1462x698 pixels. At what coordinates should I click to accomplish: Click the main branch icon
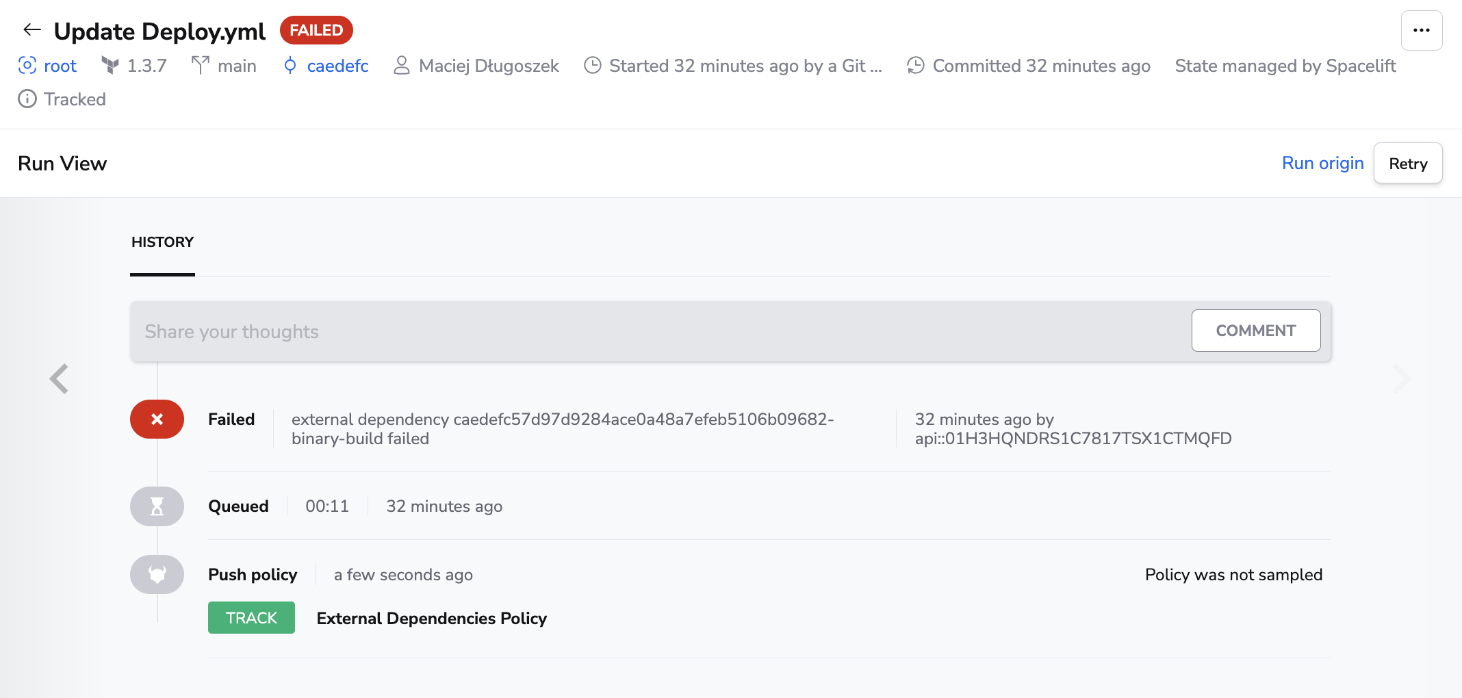coord(200,66)
